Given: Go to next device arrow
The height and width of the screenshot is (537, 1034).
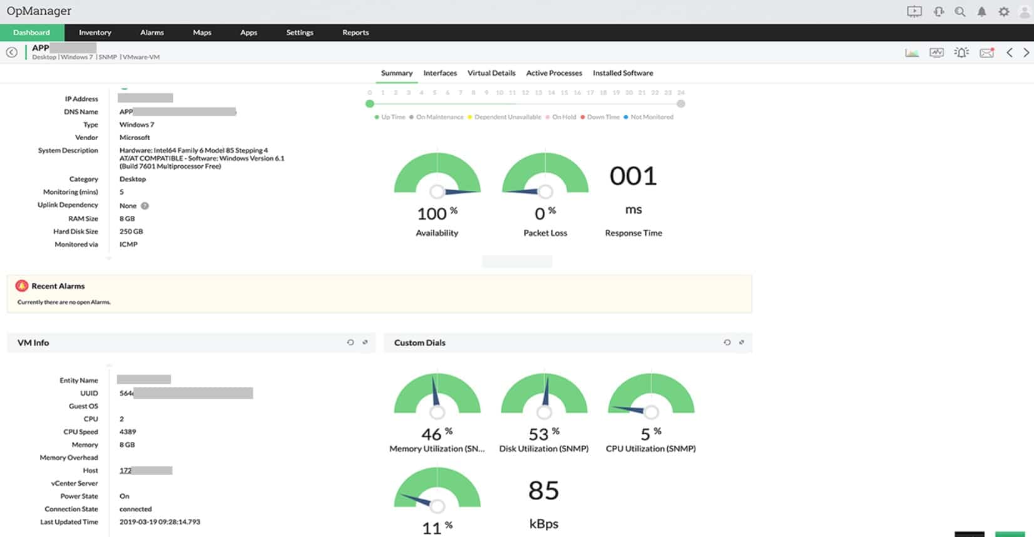Looking at the screenshot, I should click(x=1026, y=53).
